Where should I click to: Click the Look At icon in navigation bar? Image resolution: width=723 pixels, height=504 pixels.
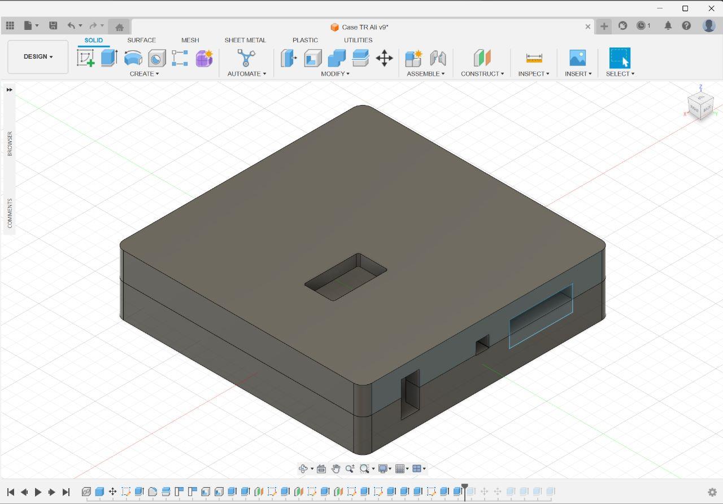point(321,468)
